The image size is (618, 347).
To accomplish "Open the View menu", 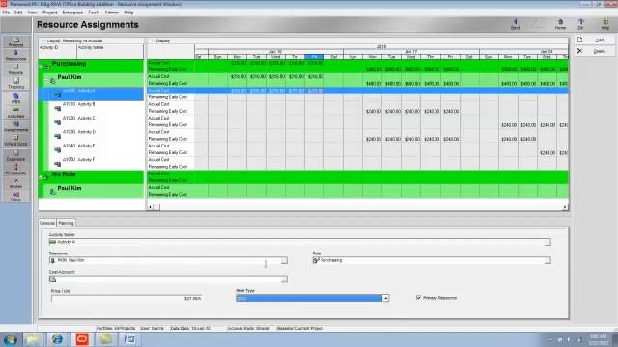I will [x=32, y=13].
